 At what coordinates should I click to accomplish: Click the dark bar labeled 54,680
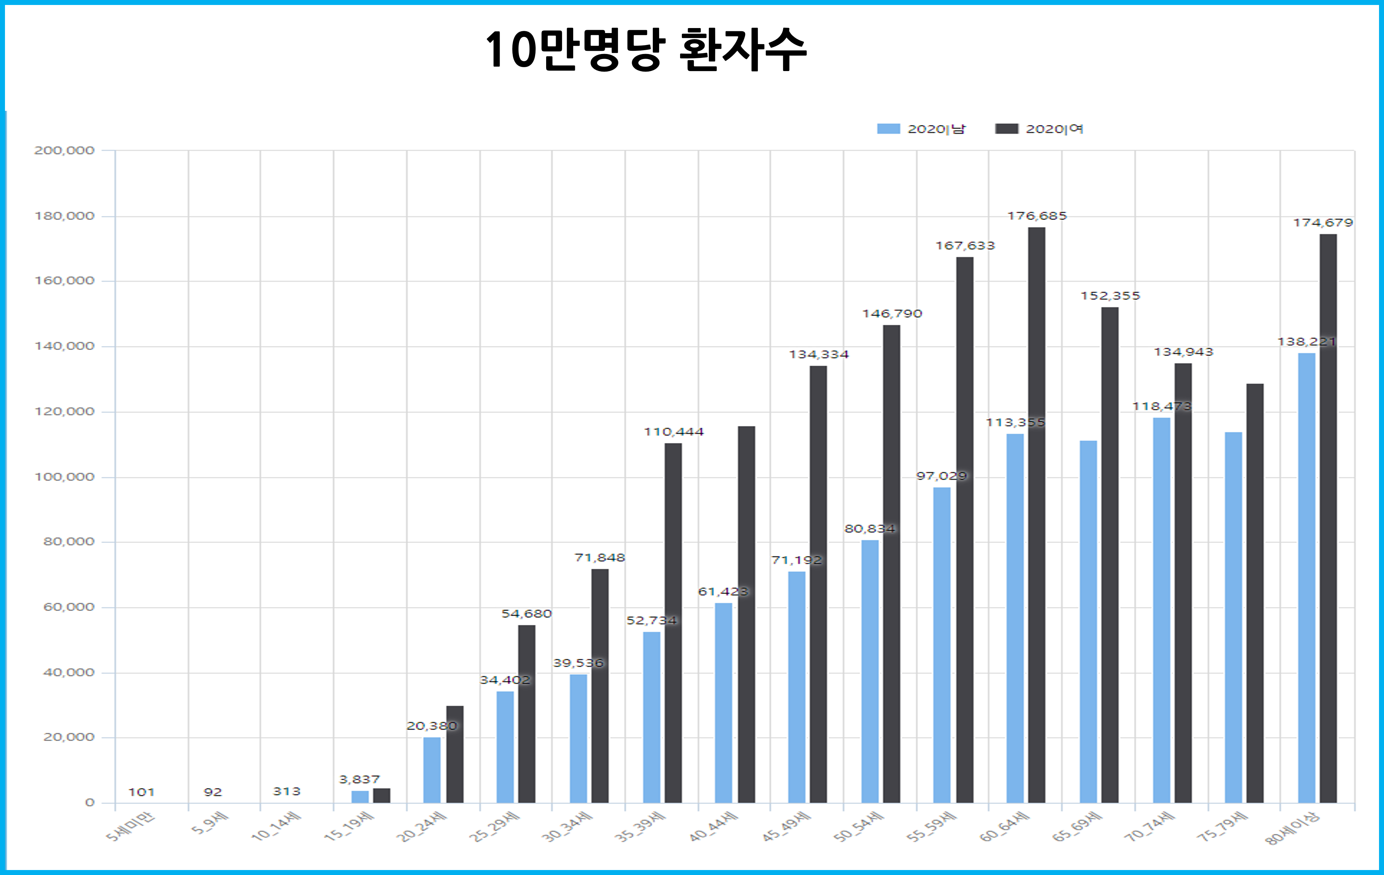pos(527,714)
